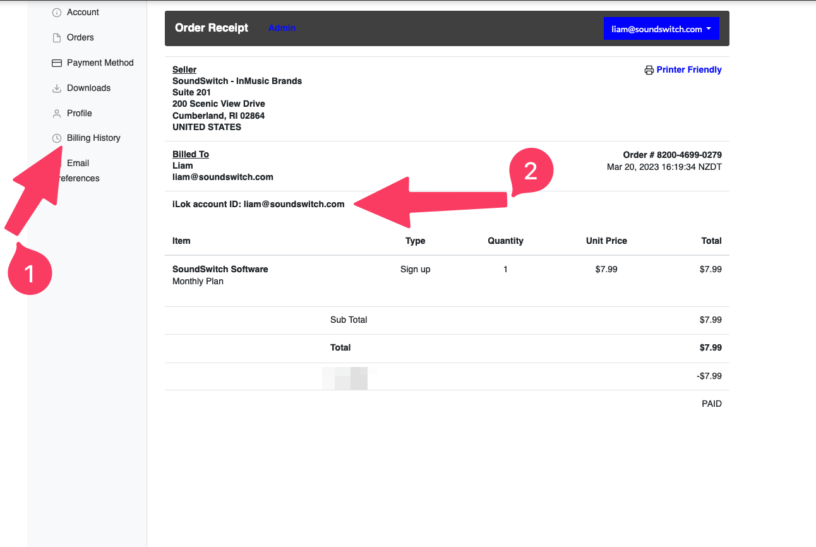Image resolution: width=816 pixels, height=547 pixels.
Task: Open Email Preferences in sidebar
Action: coord(78,171)
